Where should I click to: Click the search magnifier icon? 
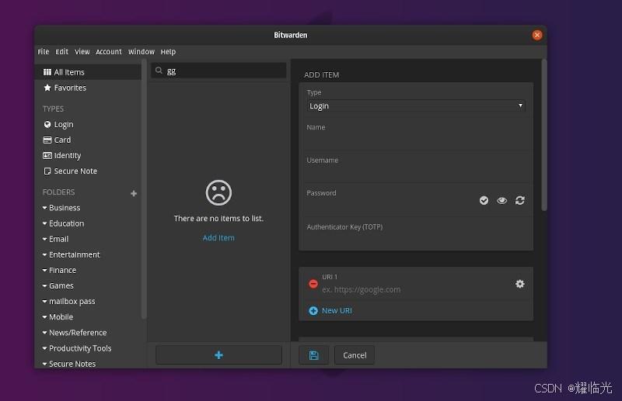159,71
